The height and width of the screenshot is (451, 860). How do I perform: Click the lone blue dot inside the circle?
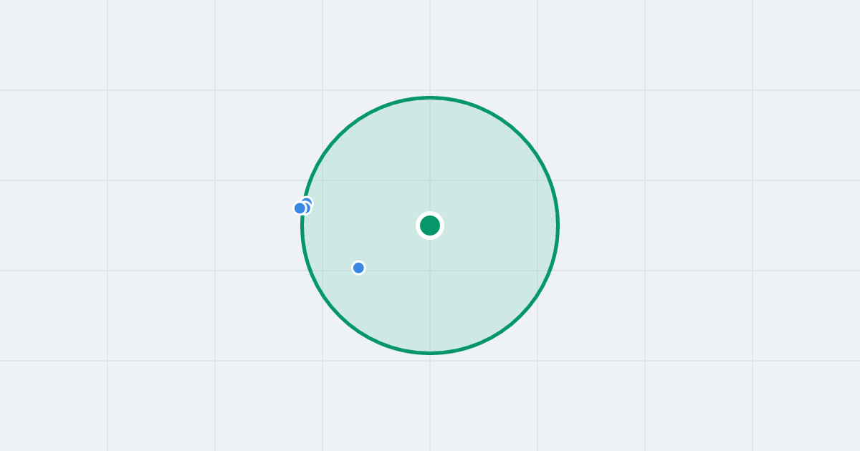[358, 268]
